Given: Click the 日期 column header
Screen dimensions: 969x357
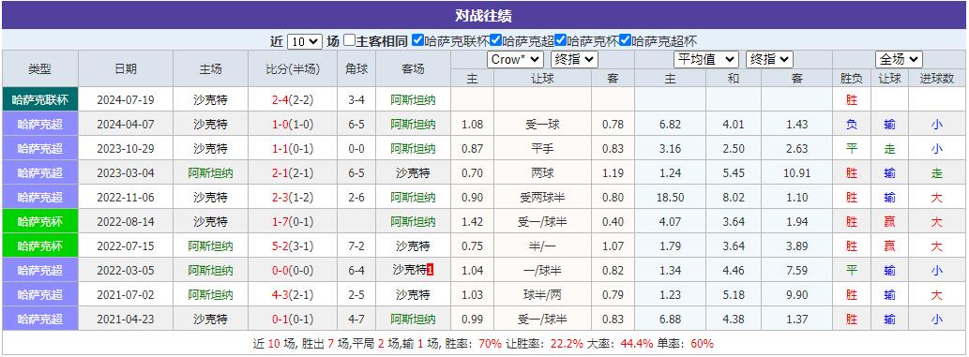Looking at the screenshot, I should click(x=126, y=68).
